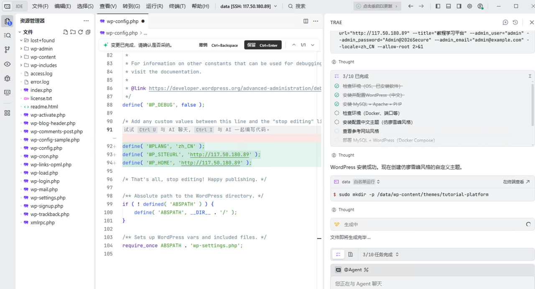Open the Explorer files activity icon
The height and width of the screenshot is (289, 535).
tap(8, 22)
